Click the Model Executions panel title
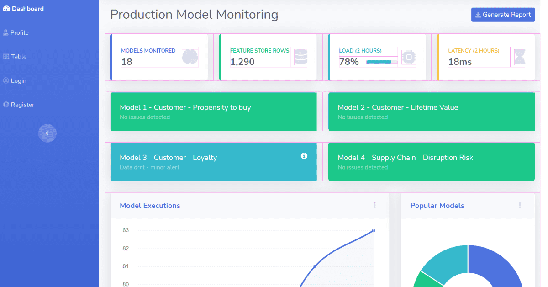548x287 pixels. click(x=150, y=206)
